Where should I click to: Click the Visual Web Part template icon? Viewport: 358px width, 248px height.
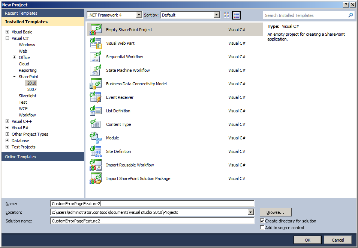coord(96,43)
